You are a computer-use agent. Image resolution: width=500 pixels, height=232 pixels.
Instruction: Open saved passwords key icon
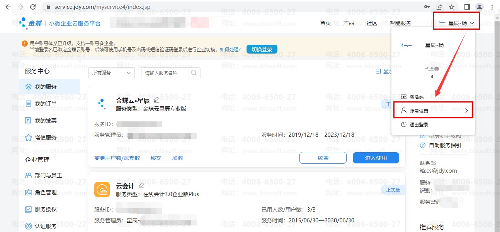pos(427,7)
